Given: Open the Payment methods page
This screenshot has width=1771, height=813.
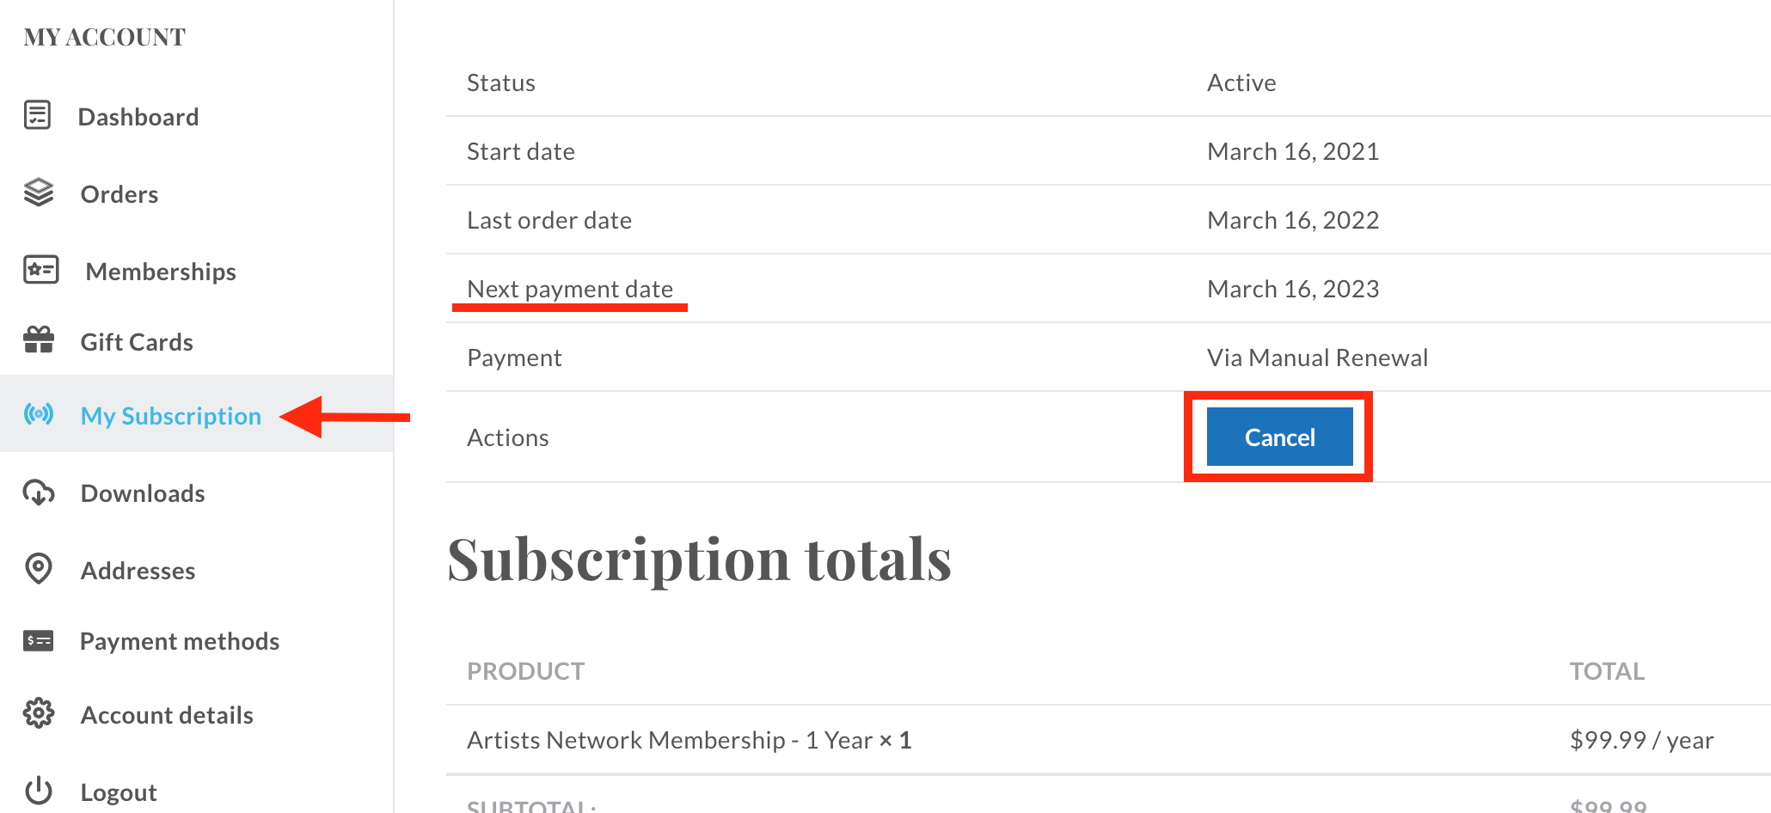Looking at the screenshot, I should click(180, 641).
